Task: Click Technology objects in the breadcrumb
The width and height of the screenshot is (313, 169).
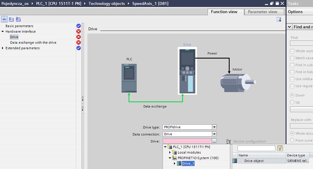Action: 107,4
